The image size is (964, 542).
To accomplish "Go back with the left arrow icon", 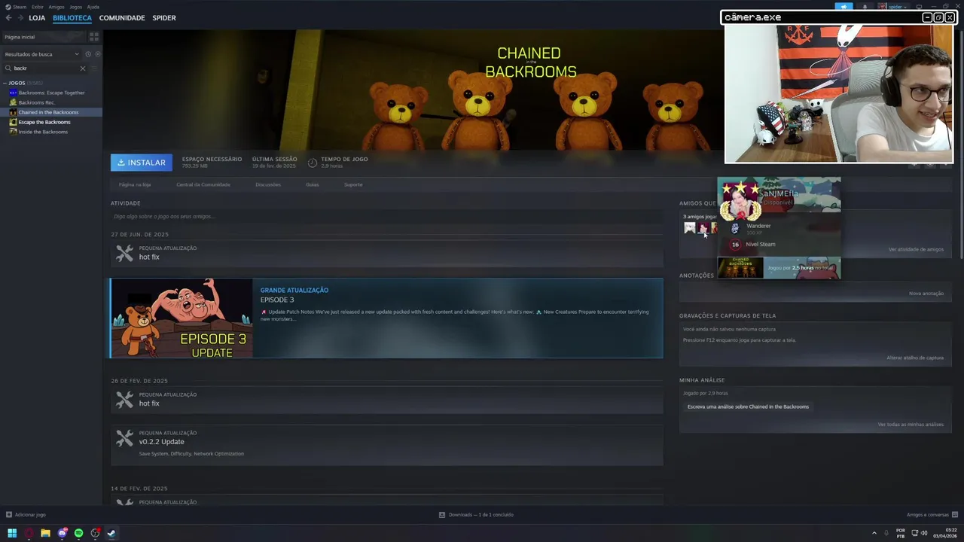I will 8,18.
